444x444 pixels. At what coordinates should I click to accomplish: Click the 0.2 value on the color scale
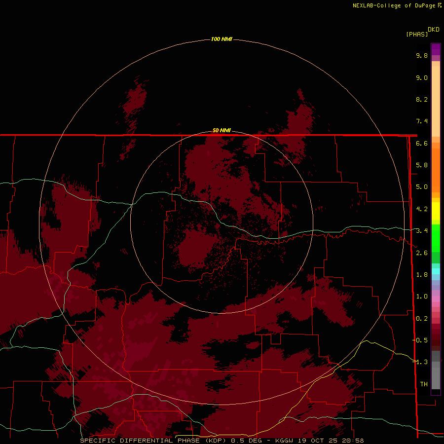[422, 319]
